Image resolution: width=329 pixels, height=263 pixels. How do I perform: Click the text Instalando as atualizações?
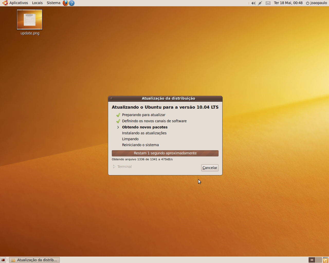coord(144,133)
